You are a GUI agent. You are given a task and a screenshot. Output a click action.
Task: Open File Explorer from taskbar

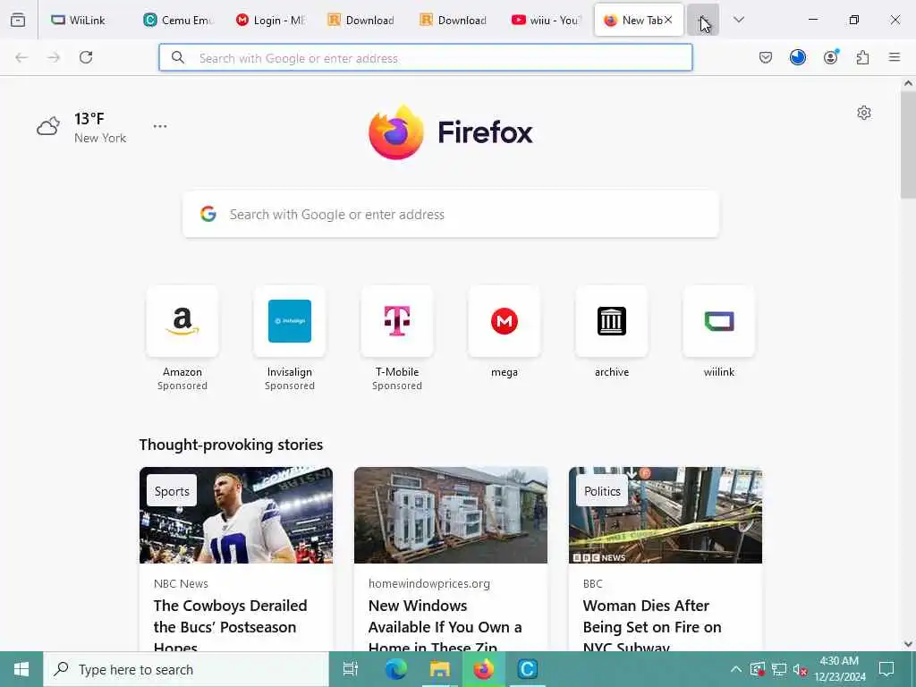[x=439, y=669]
